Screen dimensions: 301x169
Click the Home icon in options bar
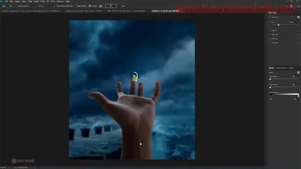(x=4, y=6)
